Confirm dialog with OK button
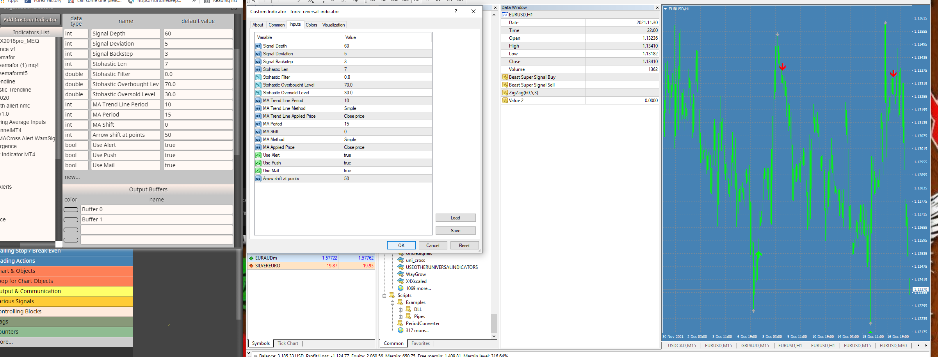Image resolution: width=938 pixels, height=357 pixels. click(x=401, y=245)
